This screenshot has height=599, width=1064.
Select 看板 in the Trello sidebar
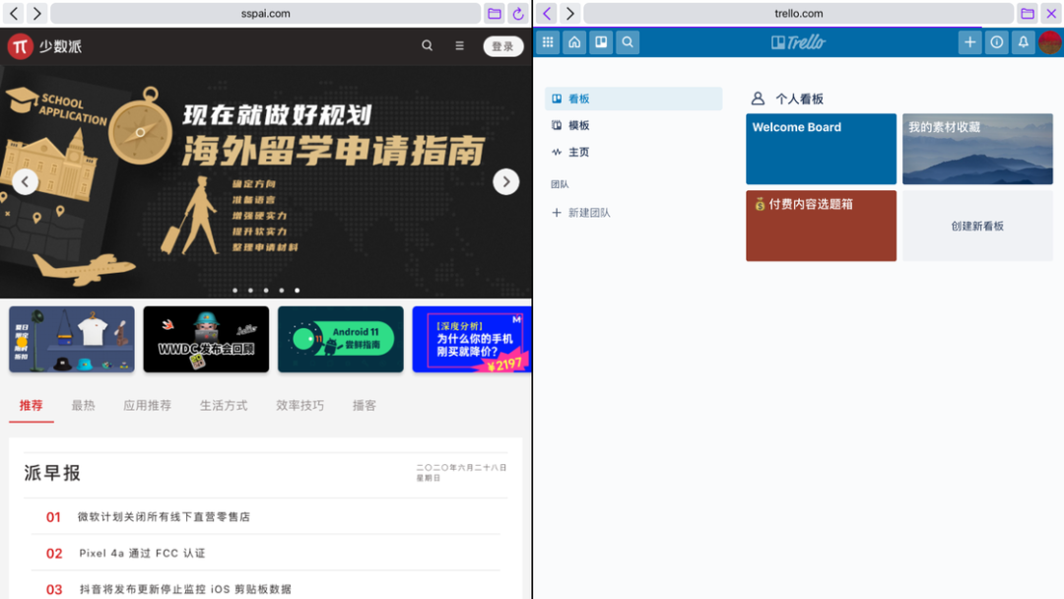click(x=633, y=99)
